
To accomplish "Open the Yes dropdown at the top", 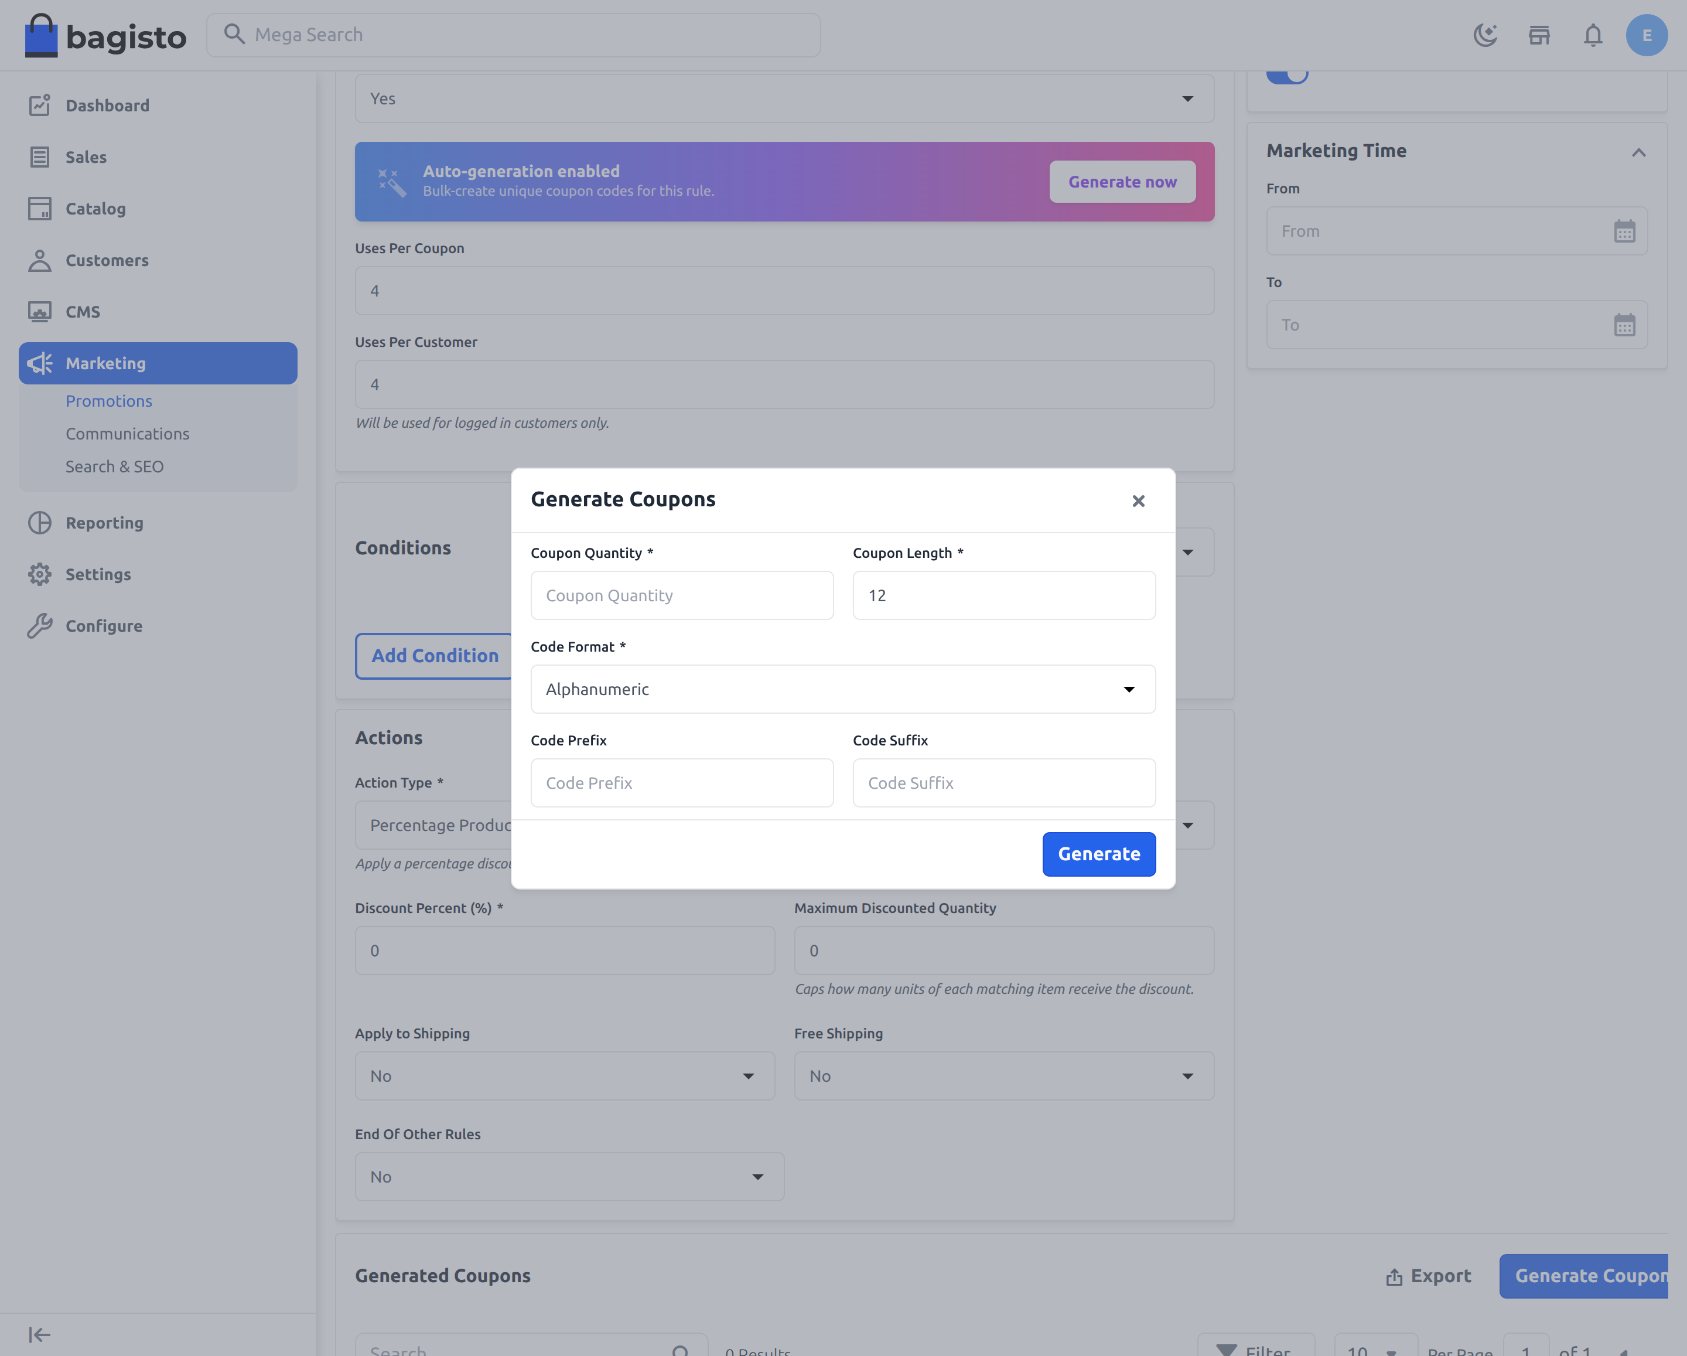I will tap(784, 98).
